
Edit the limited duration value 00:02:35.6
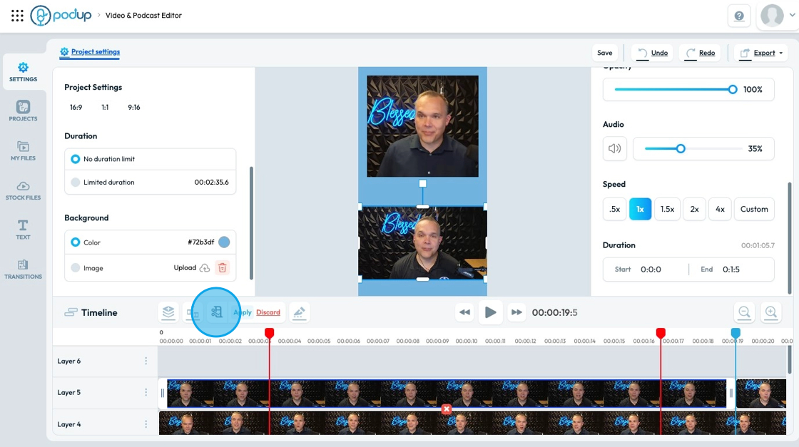click(211, 183)
